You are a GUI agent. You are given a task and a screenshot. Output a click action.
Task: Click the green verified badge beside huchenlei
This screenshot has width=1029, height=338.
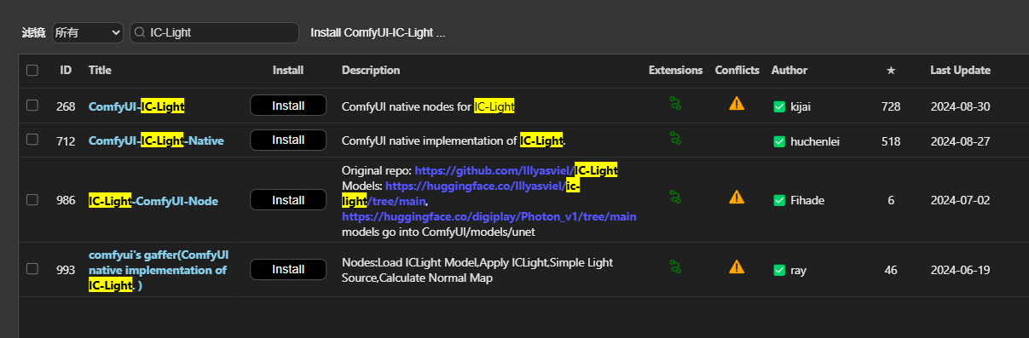click(x=779, y=141)
